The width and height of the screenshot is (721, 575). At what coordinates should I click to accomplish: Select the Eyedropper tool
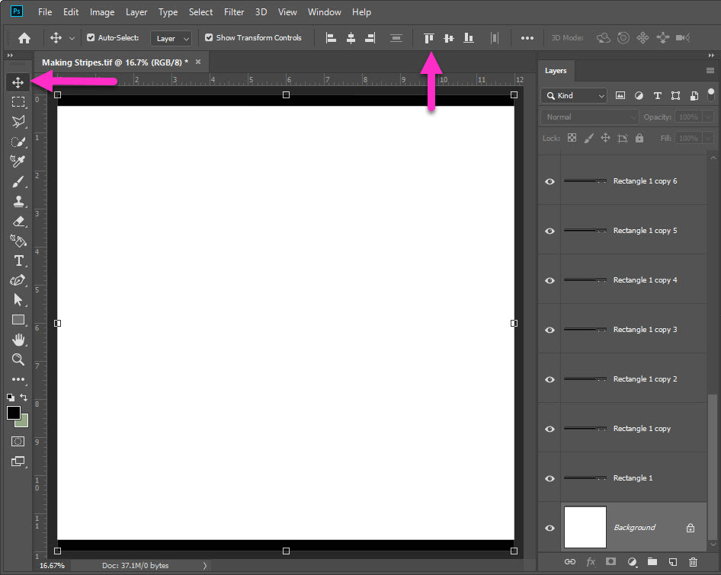pos(18,161)
